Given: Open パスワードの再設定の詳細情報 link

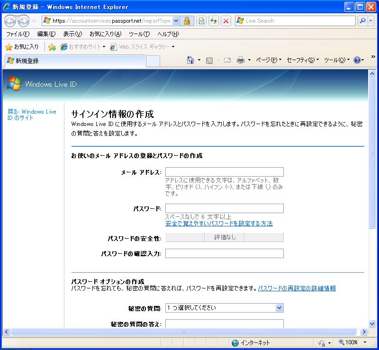Looking at the screenshot, I should [297, 288].
